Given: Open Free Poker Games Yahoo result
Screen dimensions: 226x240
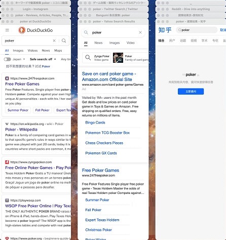Looking at the screenshot, I should 100,170.
